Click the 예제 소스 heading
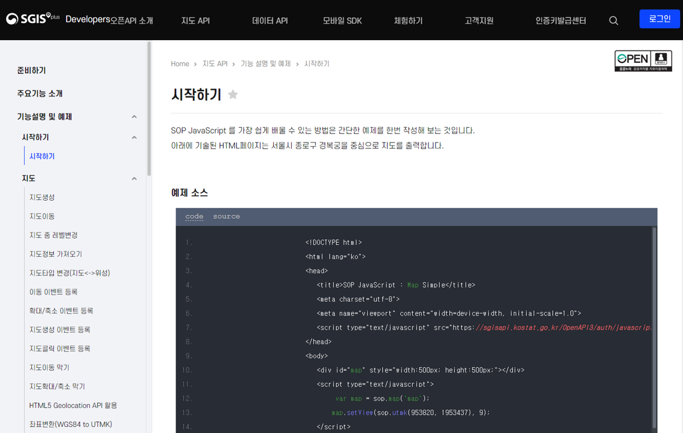The image size is (683, 433). tap(189, 192)
